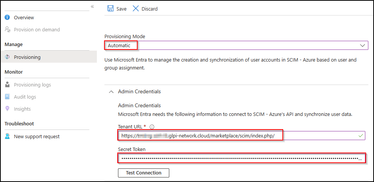374x182 pixels.
Task: Click the Discard X icon
Action: [136, 9]
